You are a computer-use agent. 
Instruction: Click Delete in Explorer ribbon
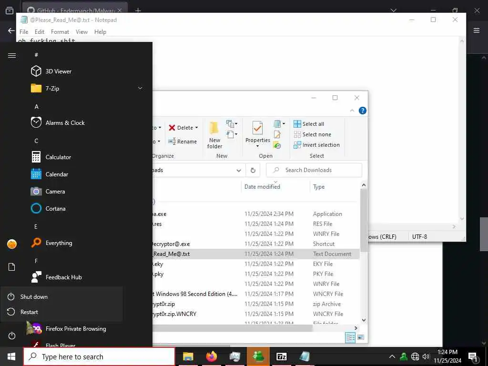[181, 128]
